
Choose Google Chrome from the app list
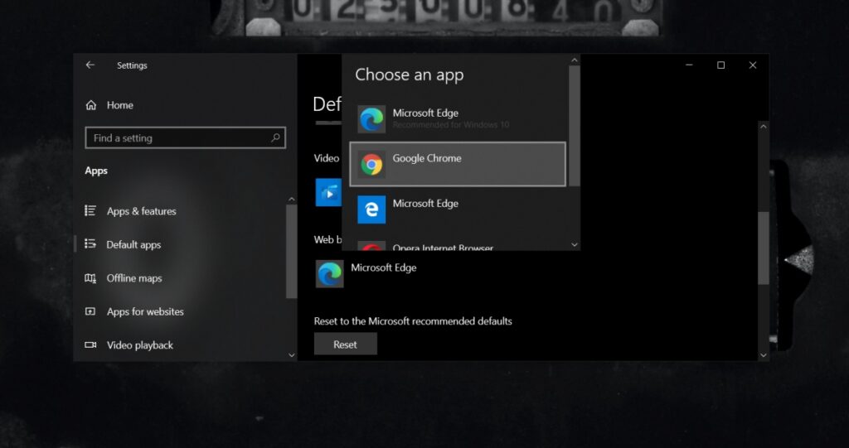point(458,164)
